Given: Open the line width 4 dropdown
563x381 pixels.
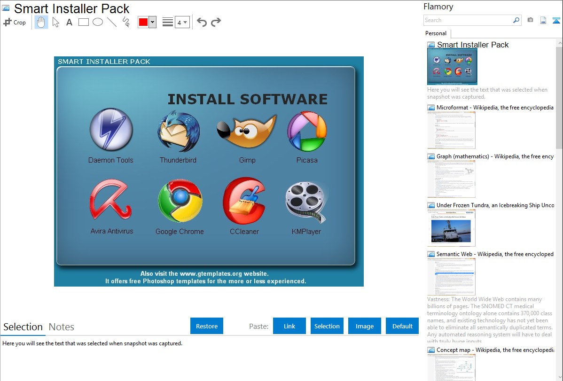Looking at the screenshot, I should (x=182, y=22).
